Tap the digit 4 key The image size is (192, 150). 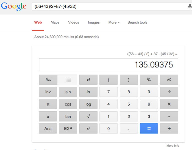click(x=108, y=104)
